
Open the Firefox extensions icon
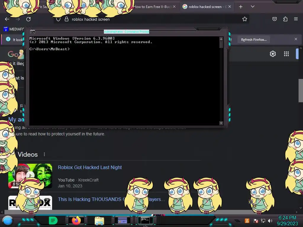click(285, 19)
